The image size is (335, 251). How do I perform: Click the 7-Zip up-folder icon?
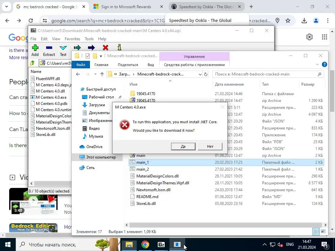pyautogui.click(x=33, y=63)
